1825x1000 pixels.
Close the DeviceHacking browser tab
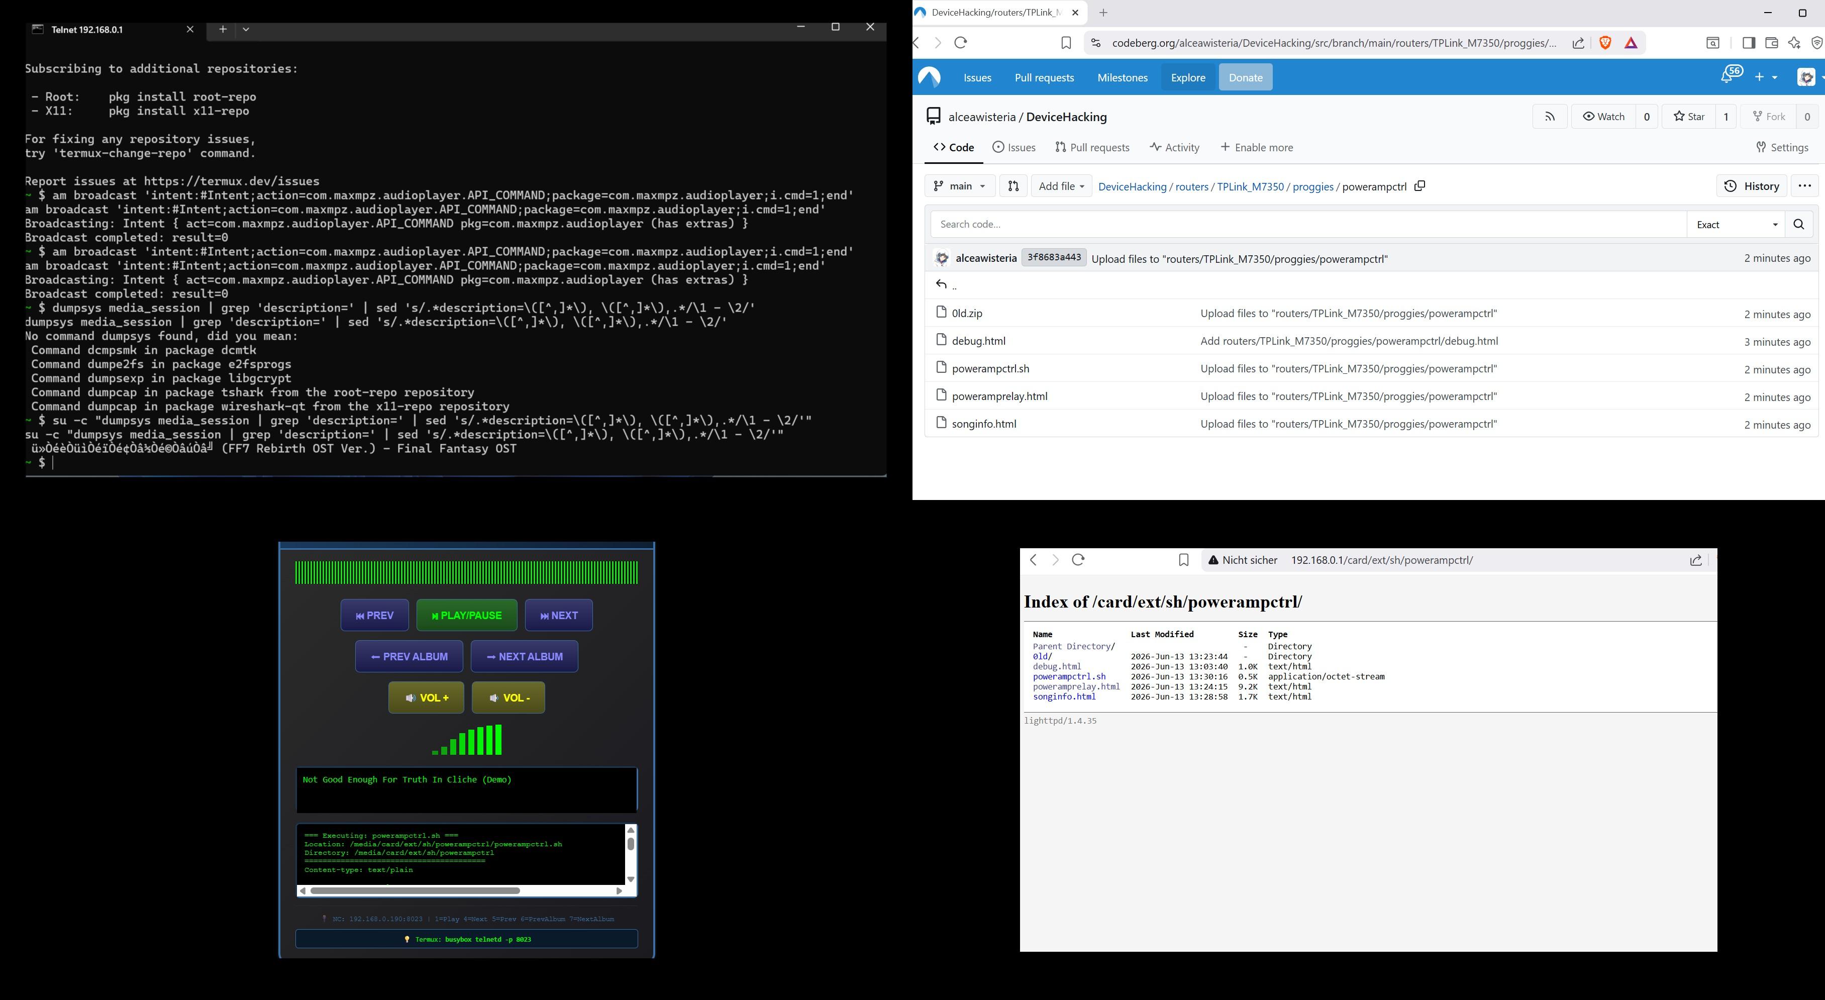1075,13
